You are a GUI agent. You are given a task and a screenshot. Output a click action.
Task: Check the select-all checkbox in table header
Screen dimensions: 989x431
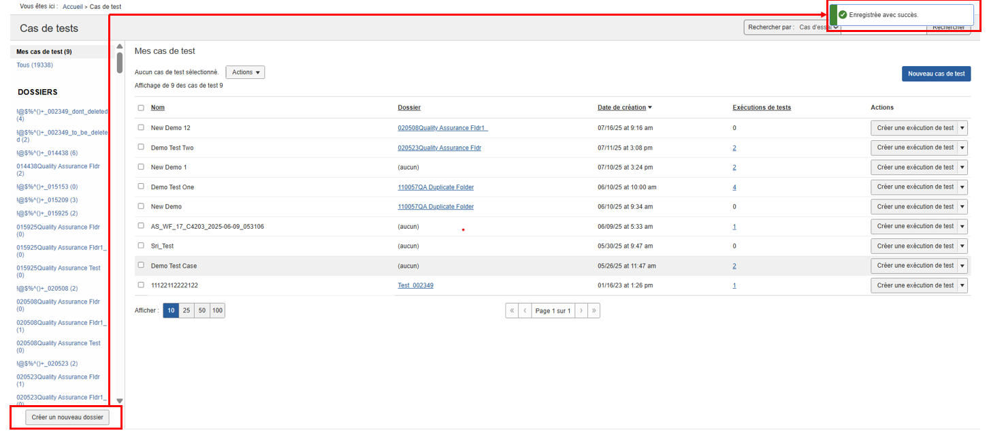click(x=141, y=108)
